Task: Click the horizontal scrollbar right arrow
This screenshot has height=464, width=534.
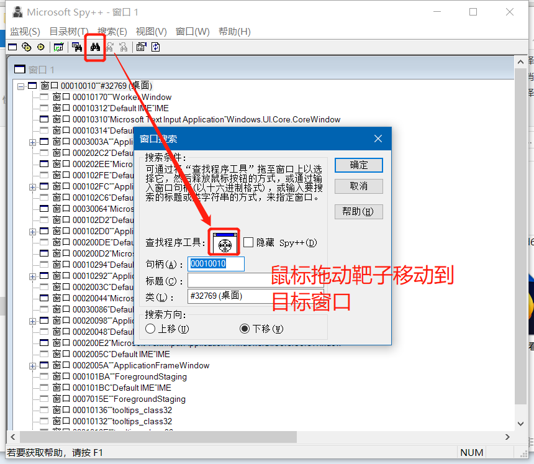Action: pyautogui.click(x=507, y=437)
